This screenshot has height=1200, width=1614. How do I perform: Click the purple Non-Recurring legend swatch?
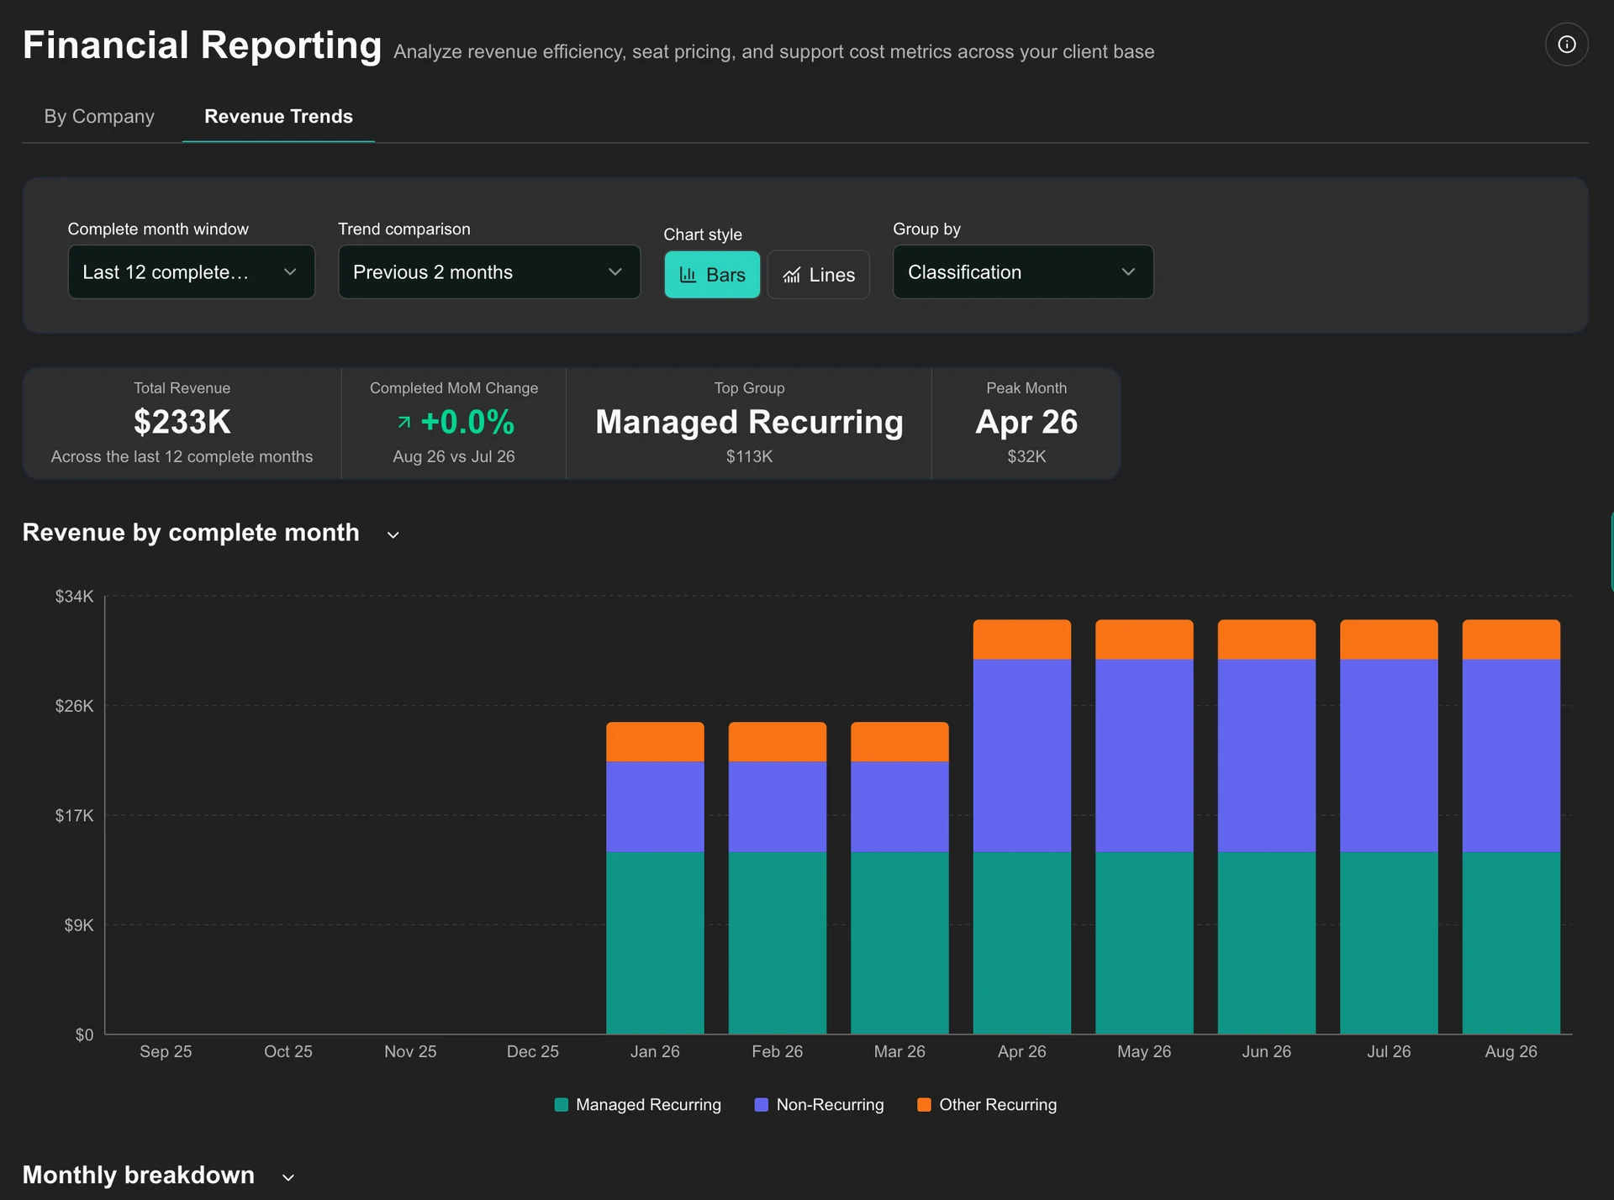tap(762, 1105)
